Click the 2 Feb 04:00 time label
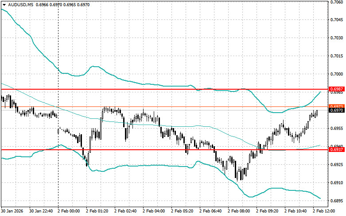Viewport: 346px width, 216px height. [154, 211]
